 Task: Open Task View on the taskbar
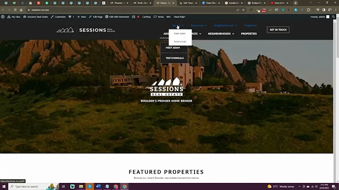64,187
